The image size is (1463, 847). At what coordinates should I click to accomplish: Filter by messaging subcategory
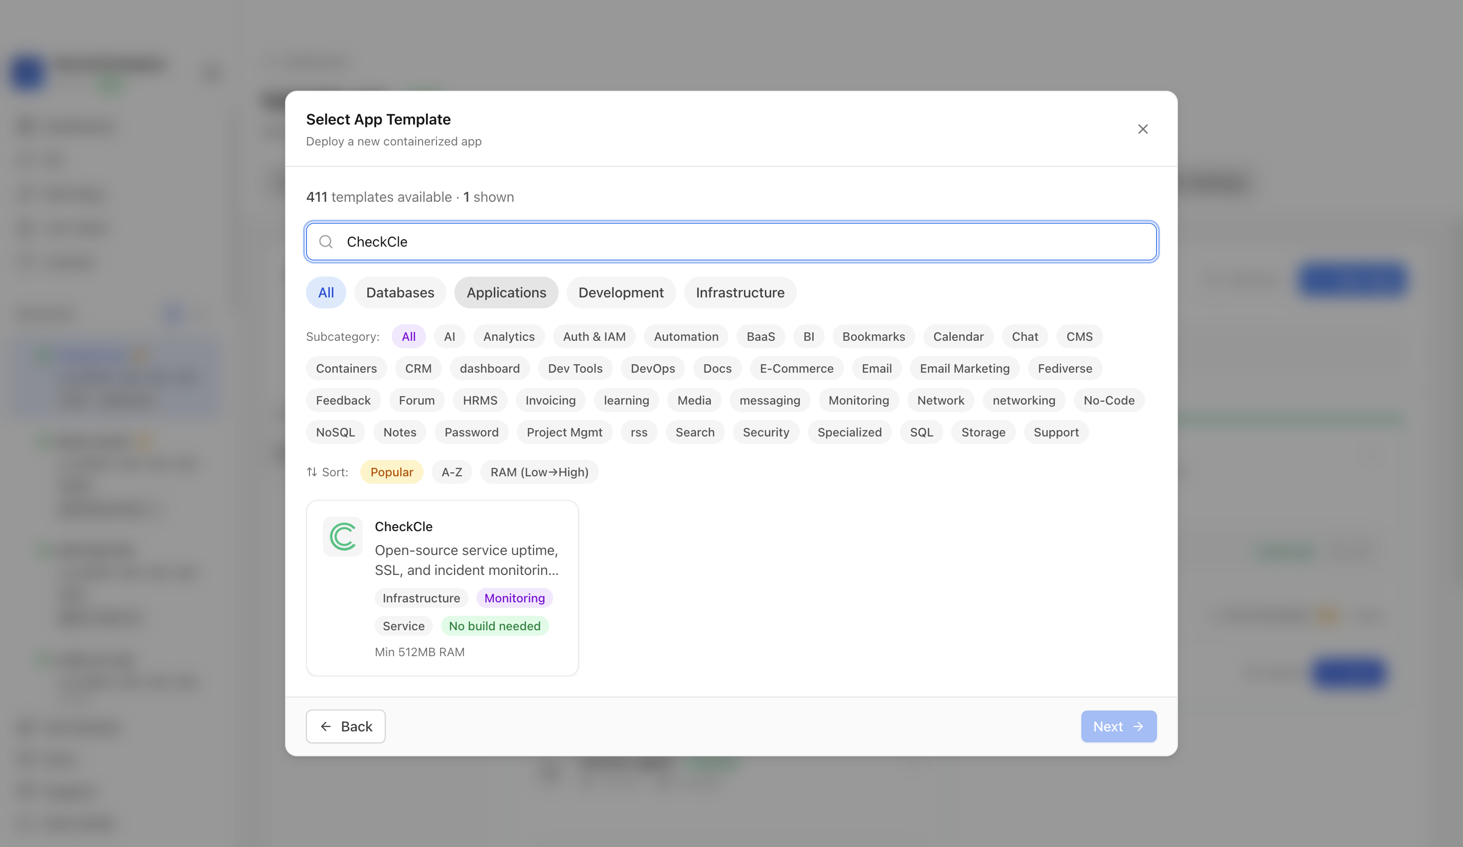[x=769, y=401]
